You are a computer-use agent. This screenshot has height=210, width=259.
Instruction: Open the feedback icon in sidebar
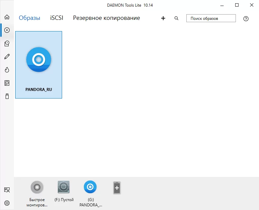tap(7, 190)
